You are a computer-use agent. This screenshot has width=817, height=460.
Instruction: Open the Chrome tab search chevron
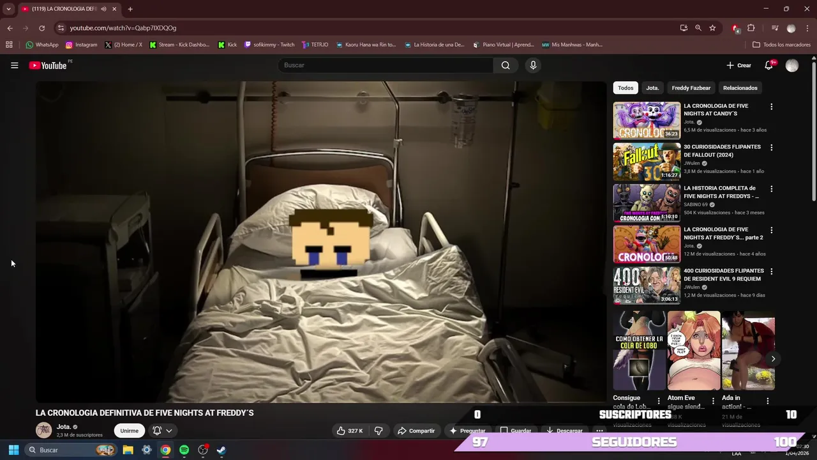[8, 9]
